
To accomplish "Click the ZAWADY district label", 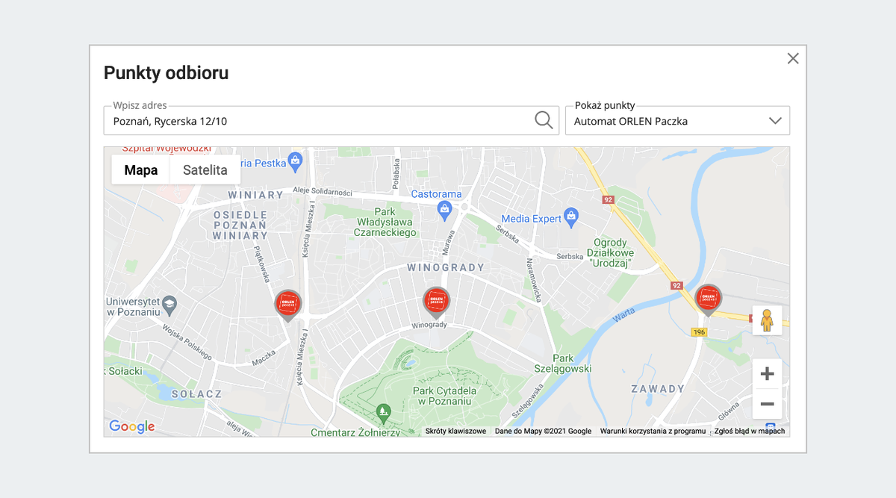I will (658, 389).
